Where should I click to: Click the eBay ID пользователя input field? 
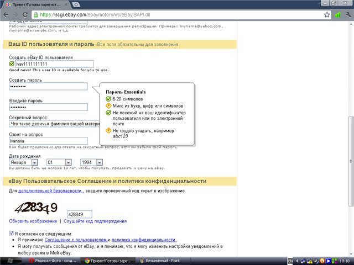pos(54,64)
